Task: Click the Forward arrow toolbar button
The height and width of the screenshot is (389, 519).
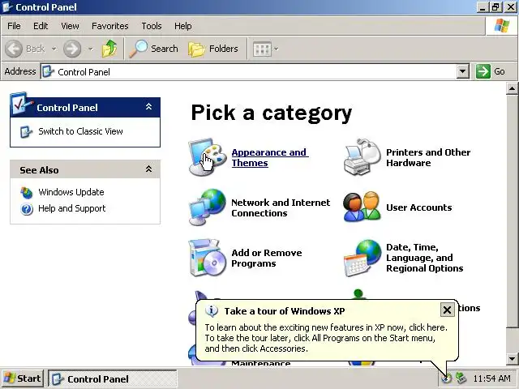Action: 72,49
